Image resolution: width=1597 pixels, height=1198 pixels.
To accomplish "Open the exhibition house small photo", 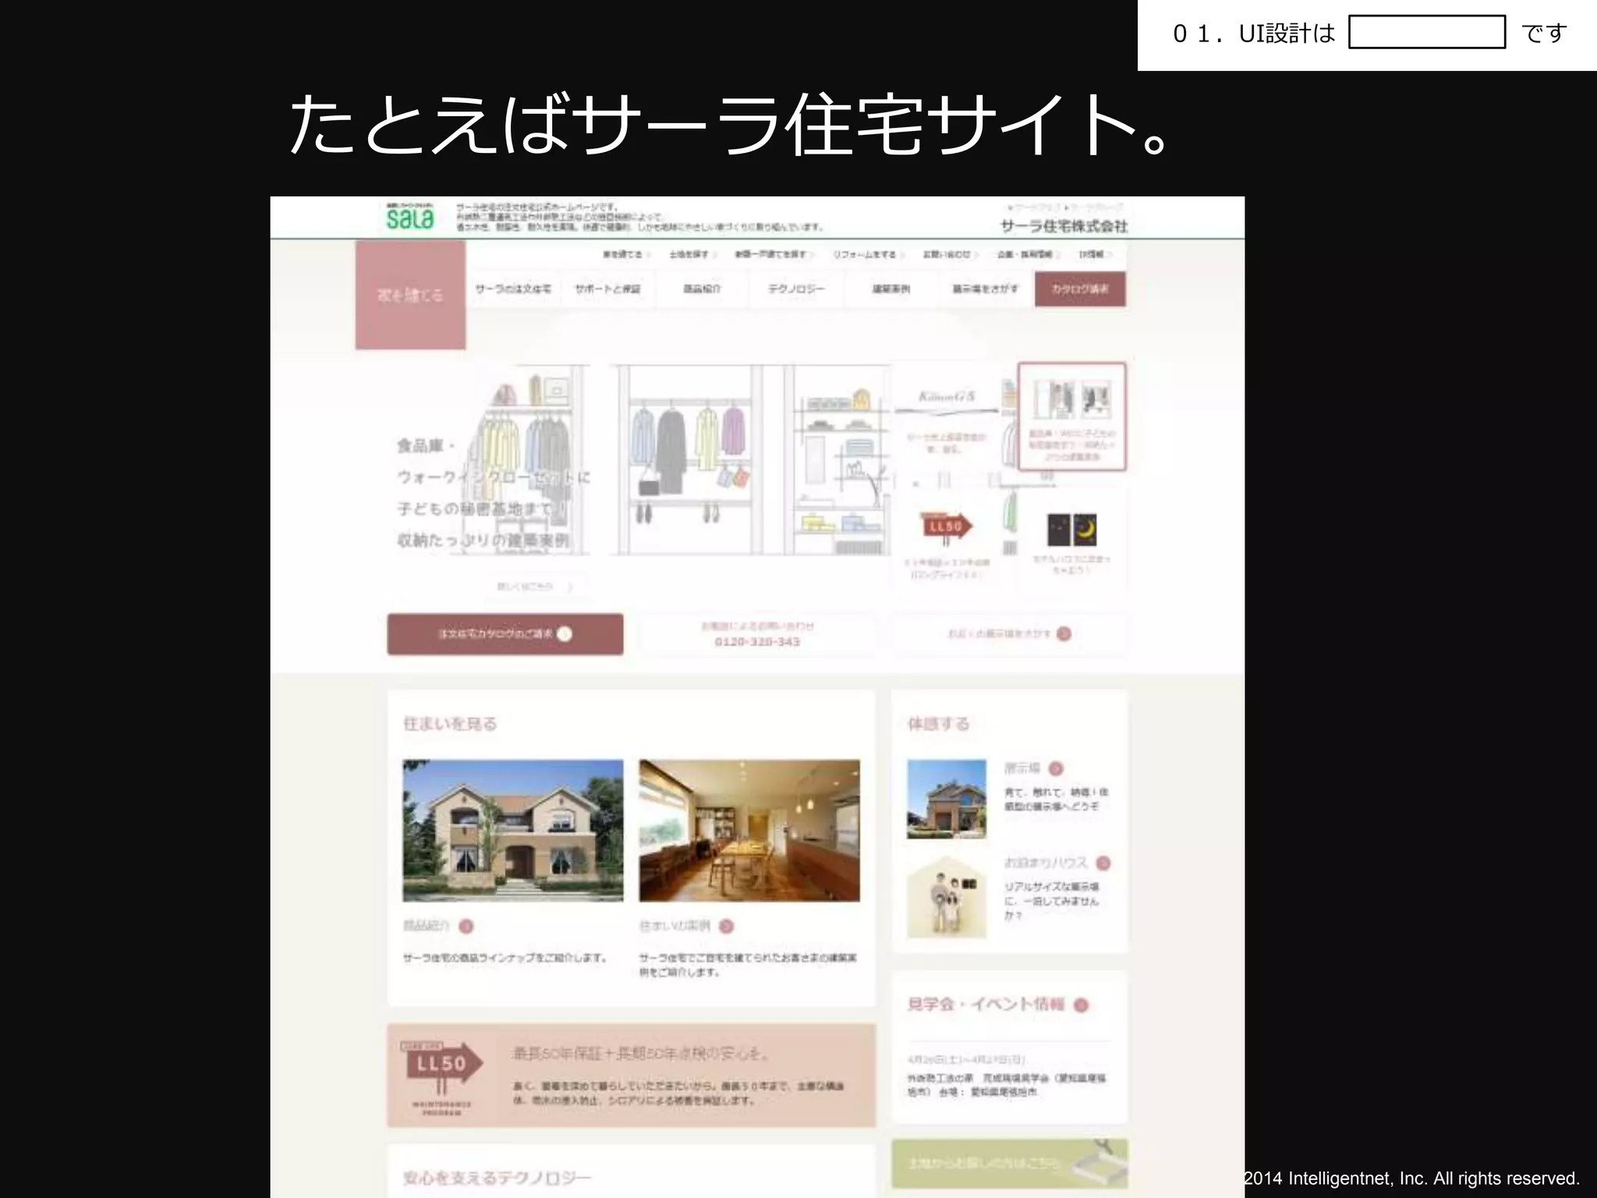I will pos(947,799).
